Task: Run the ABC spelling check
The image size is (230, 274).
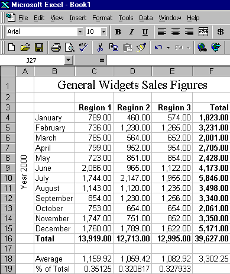Action: (x=83, y=47)
